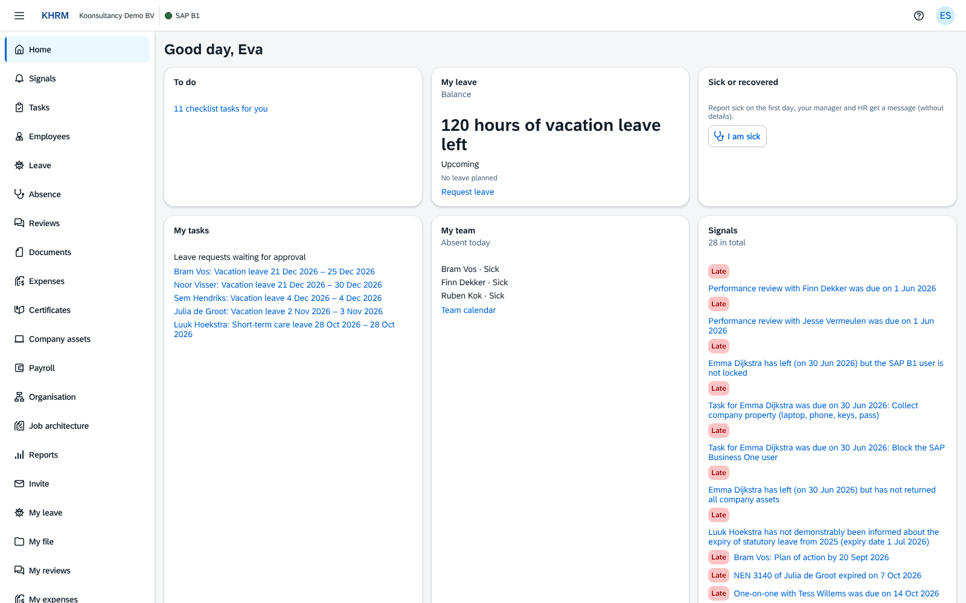Open the help question mark icon
The width and height of the screenshot is (966, 603).
[919, 16]
